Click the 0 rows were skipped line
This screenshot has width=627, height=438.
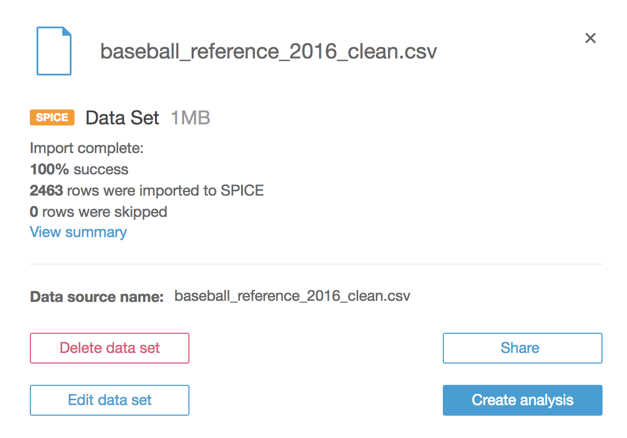[x=98, y=212]
